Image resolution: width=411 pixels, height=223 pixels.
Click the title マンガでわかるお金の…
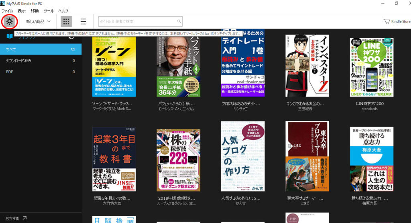coord(305,104)
